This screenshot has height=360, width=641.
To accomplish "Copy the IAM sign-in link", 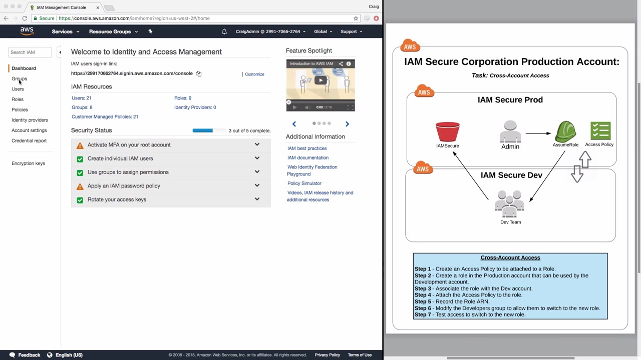I will pyautogui.click(x=199, y=74).
